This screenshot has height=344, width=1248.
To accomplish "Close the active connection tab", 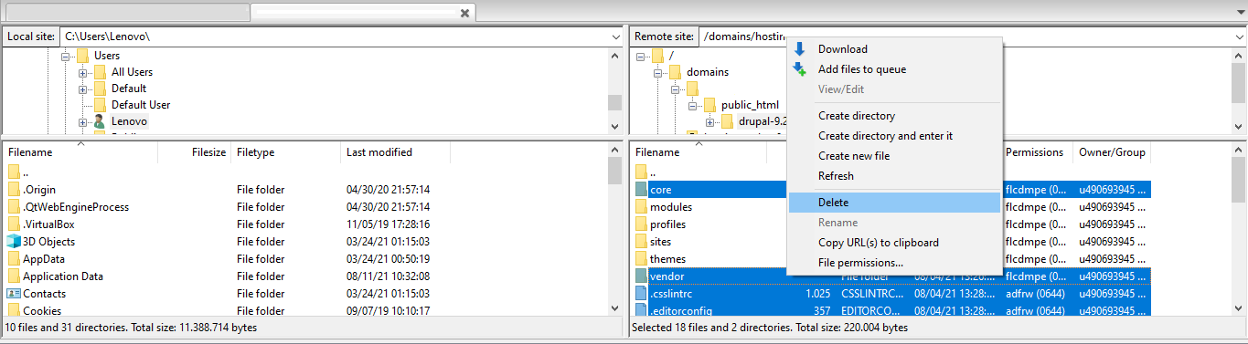I will coord(464,13).
